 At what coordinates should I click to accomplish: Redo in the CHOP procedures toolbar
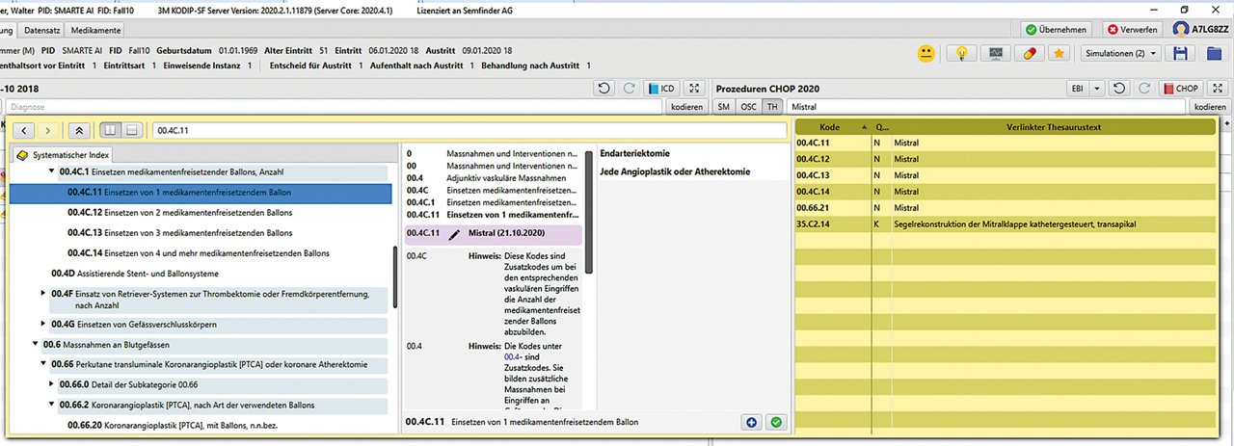tap(1143, 88)
